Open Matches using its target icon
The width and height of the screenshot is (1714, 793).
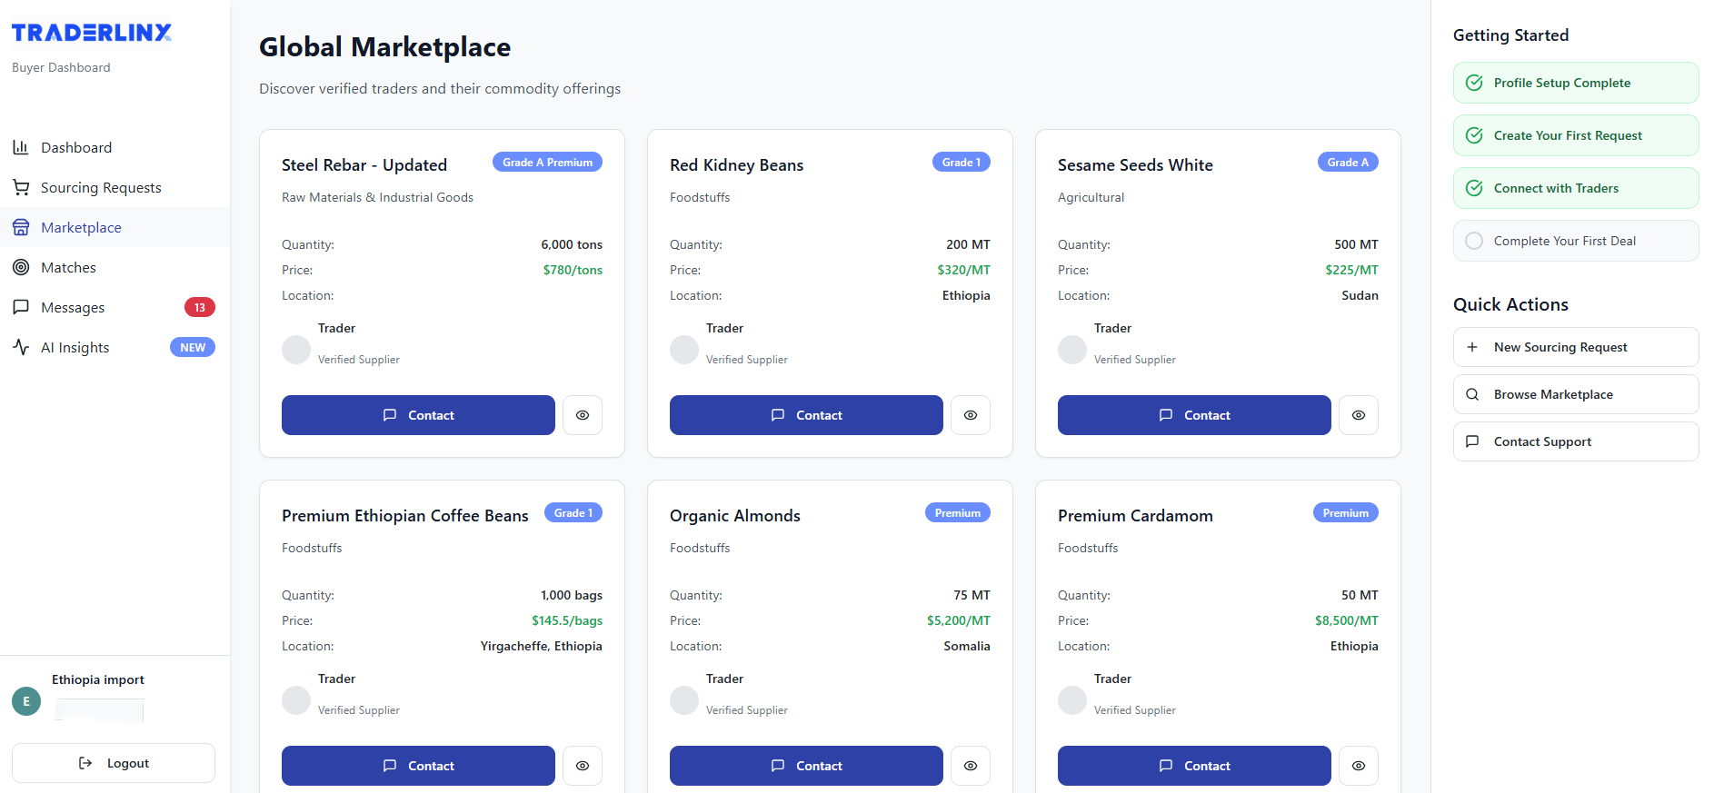pyautogui.click(x=22, y=267)
